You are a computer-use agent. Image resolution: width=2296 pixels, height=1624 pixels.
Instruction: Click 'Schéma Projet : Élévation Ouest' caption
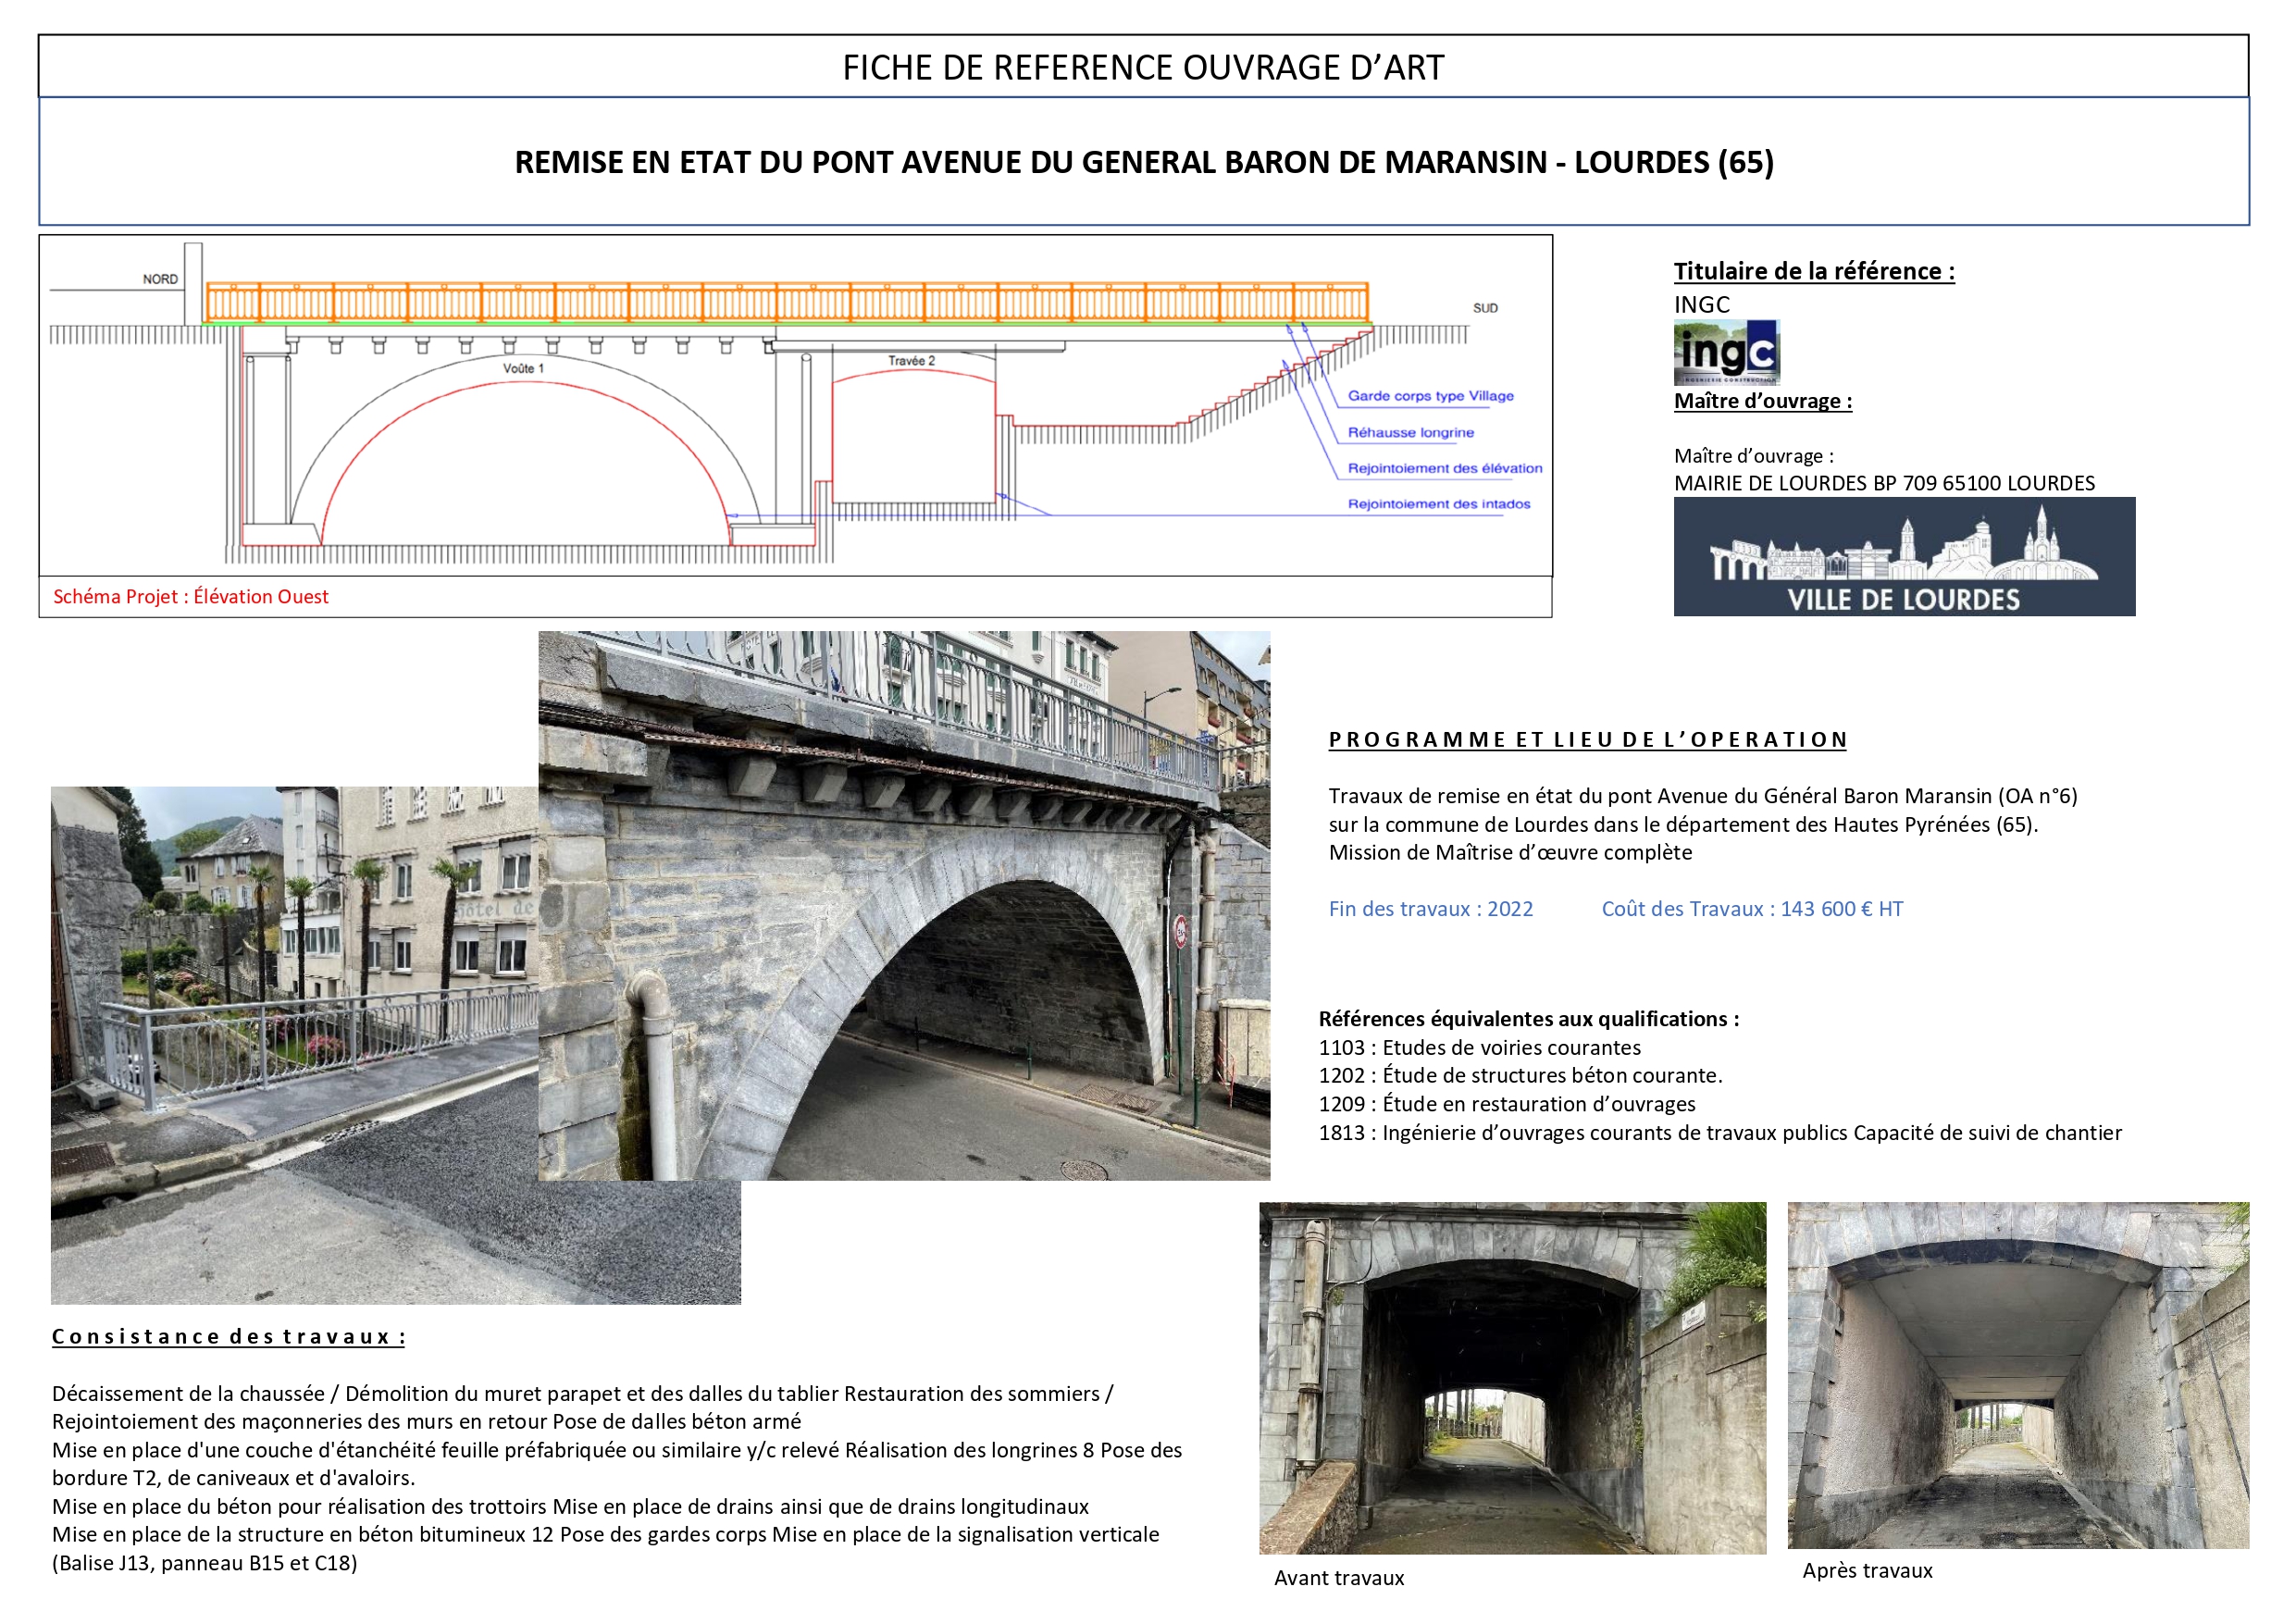click(190, 597)
